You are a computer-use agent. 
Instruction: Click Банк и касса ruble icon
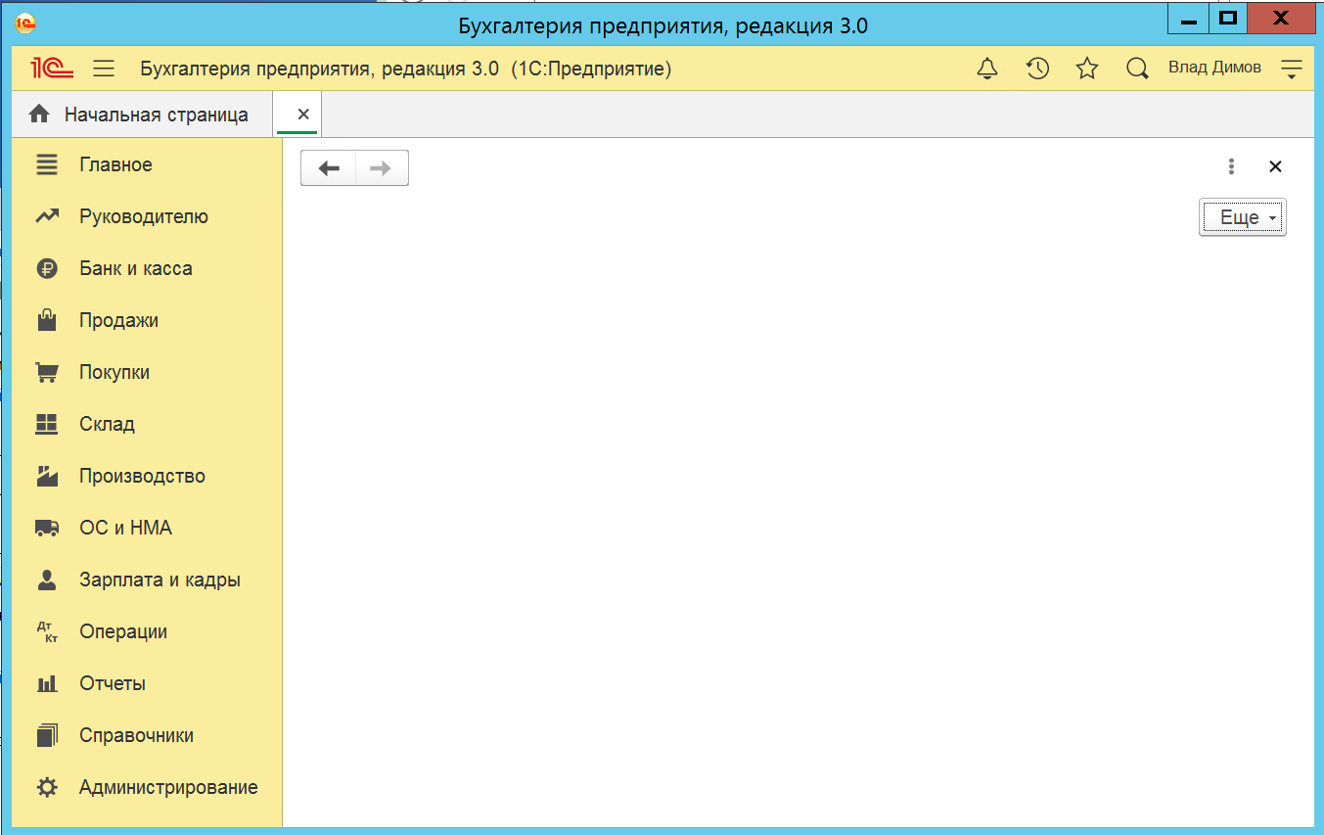tap(47, 268)
